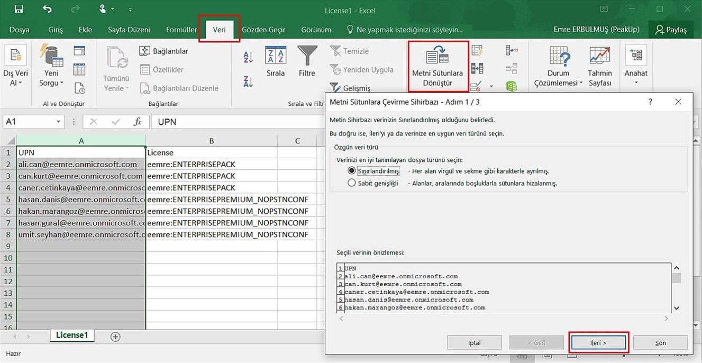This screenshot has height=363, width=702.
Task: Open the Name Box dropdown arrow
Action: tap(59, 122)
